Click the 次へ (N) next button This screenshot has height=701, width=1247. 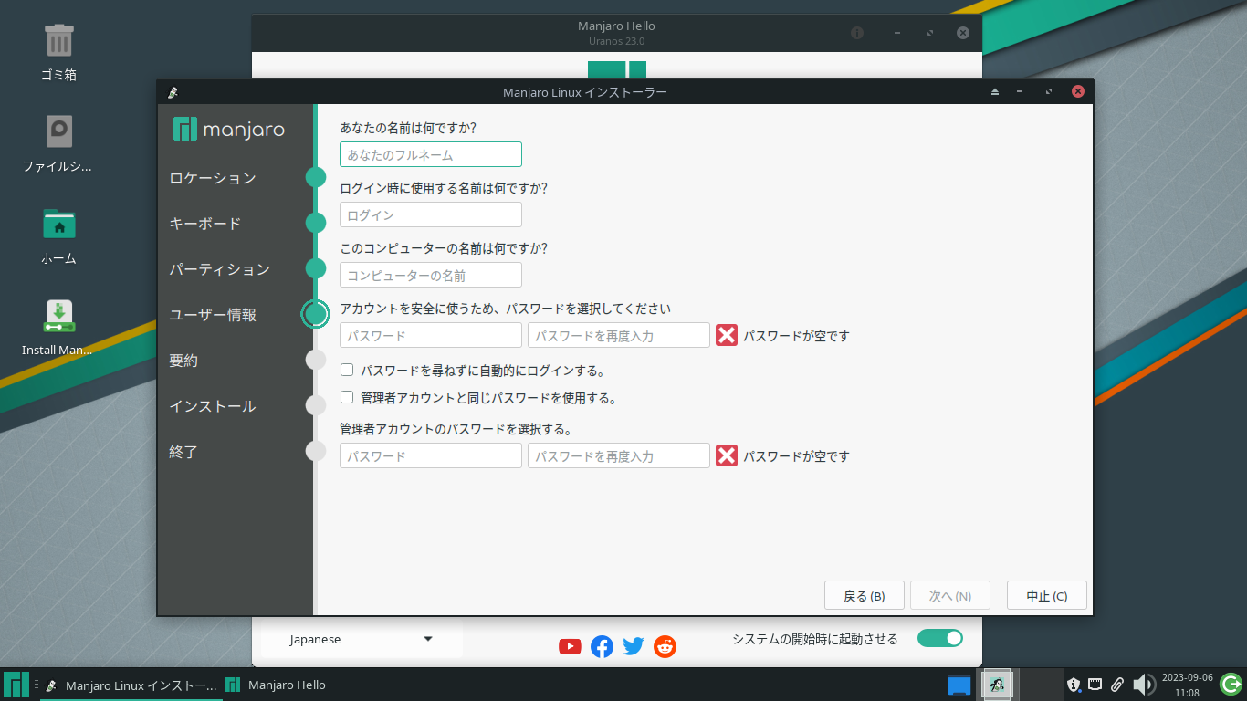coord(950,596)
